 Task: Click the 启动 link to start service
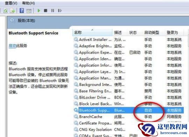point(12,46)
